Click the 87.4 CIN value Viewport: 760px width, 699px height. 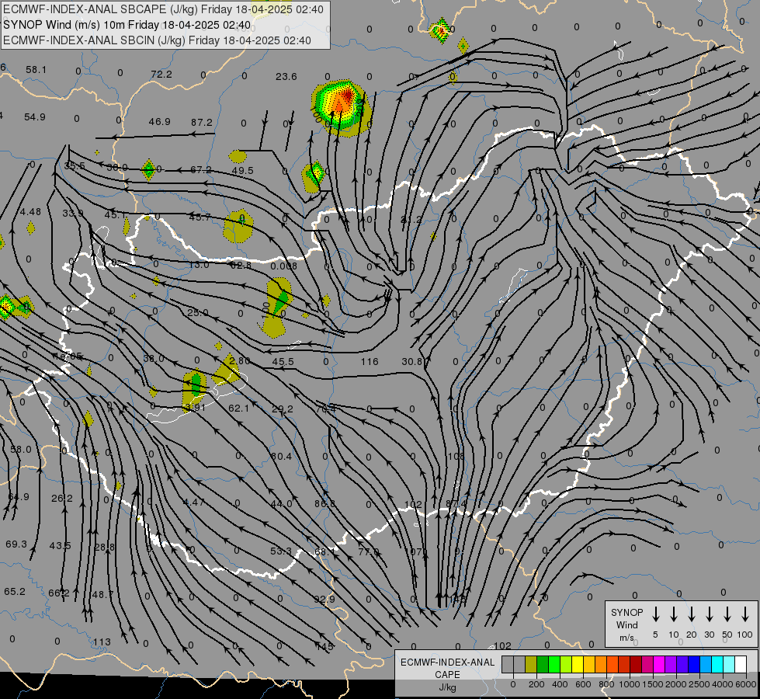(456, 504)
